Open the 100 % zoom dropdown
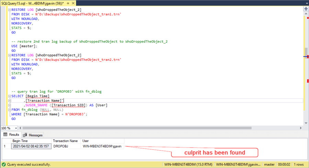 (x=16, y=128)
